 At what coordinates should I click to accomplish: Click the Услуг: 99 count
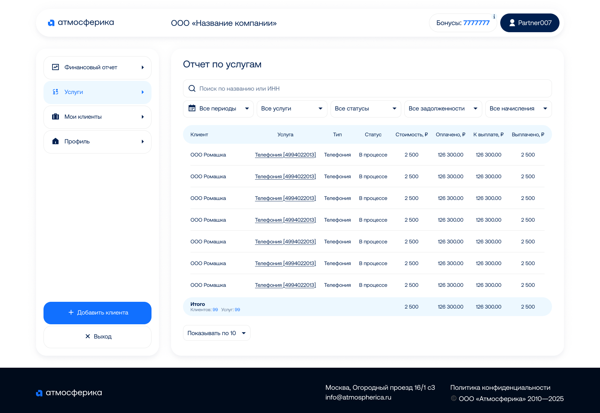click(x=231, y=310)
